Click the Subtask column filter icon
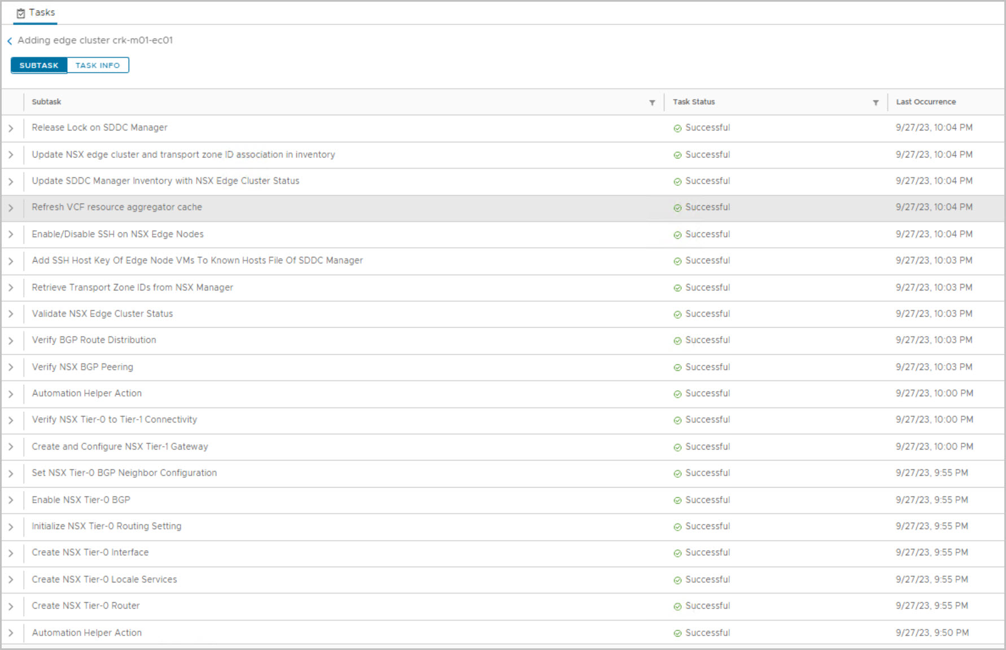The image size is (1006, 650). coord(652,103)
